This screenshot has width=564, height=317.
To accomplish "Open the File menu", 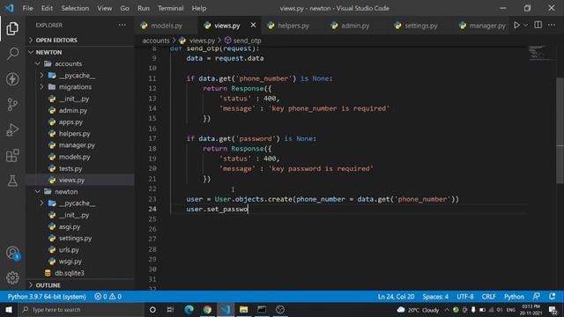I will [27, 8].
